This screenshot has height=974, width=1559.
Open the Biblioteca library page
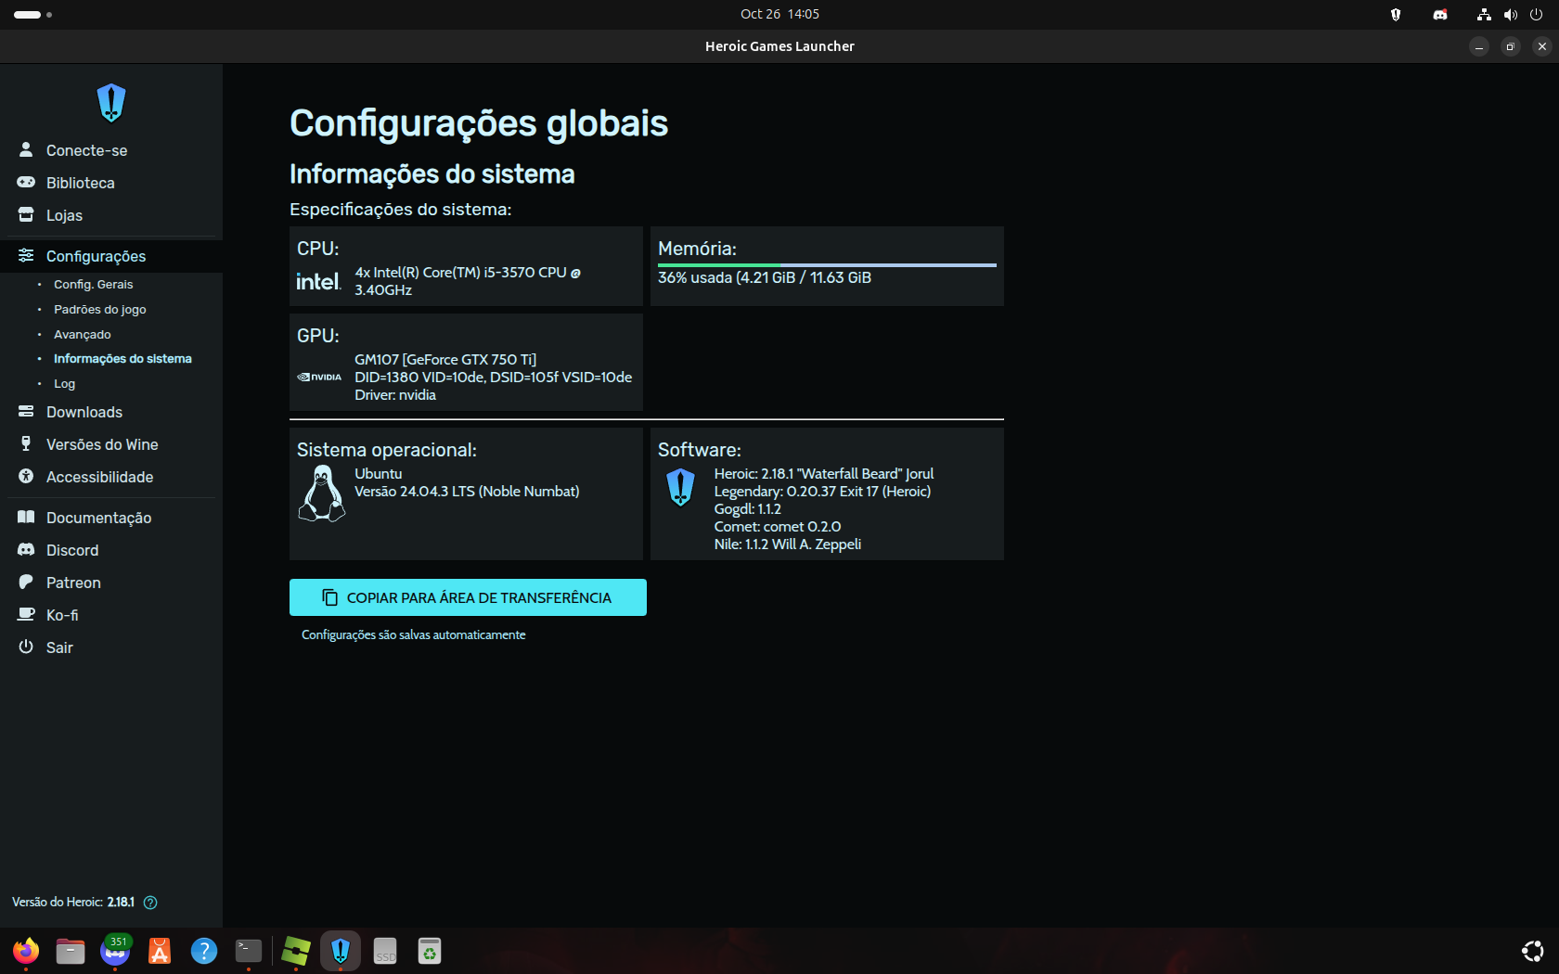pos(80,183)
